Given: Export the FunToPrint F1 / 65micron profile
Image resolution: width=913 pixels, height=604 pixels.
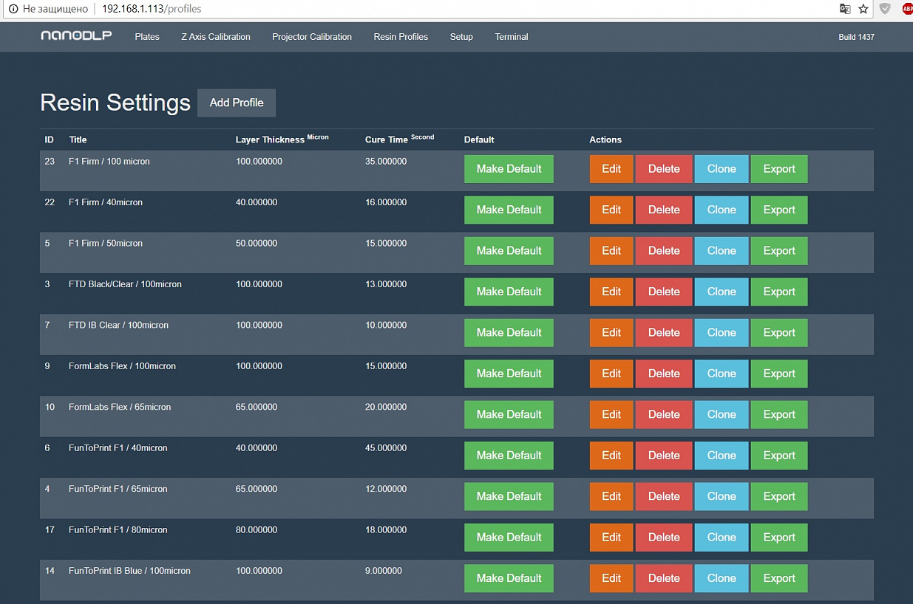Looking at the screenshot, I should [x=779, y=496].
